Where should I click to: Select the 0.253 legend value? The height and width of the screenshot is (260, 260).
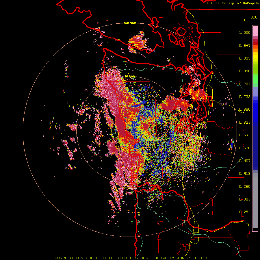(245, 212)
